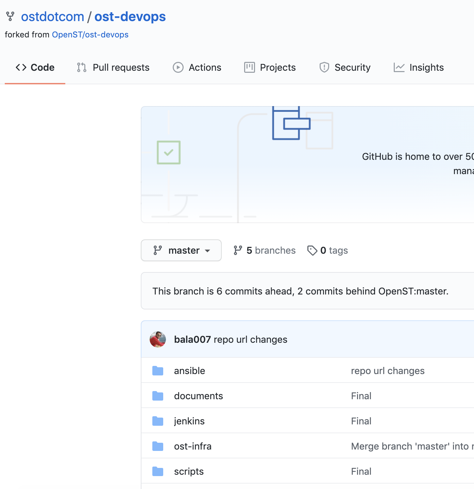Click the Code angle-brackets icon

pyautogui.click(x=21, y=67)
